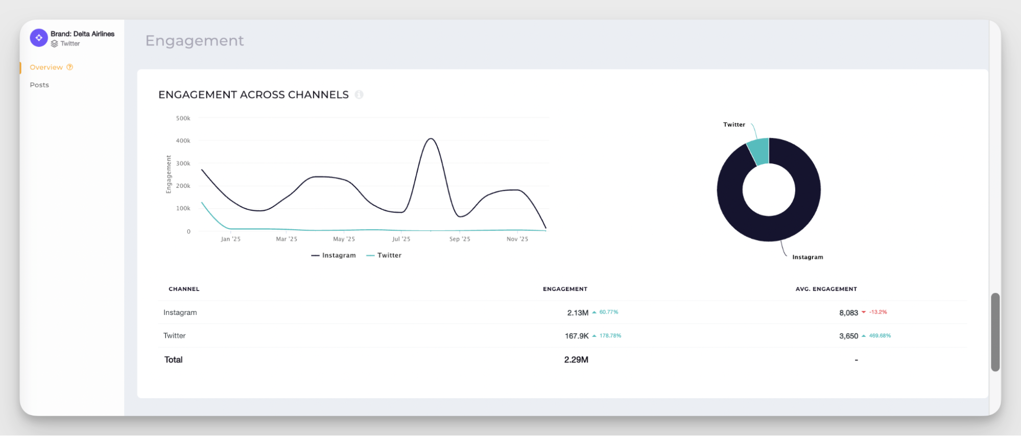1021x436 pixels.
Task: Toggle Twitter series in chart legend
Action: point(384,255)
